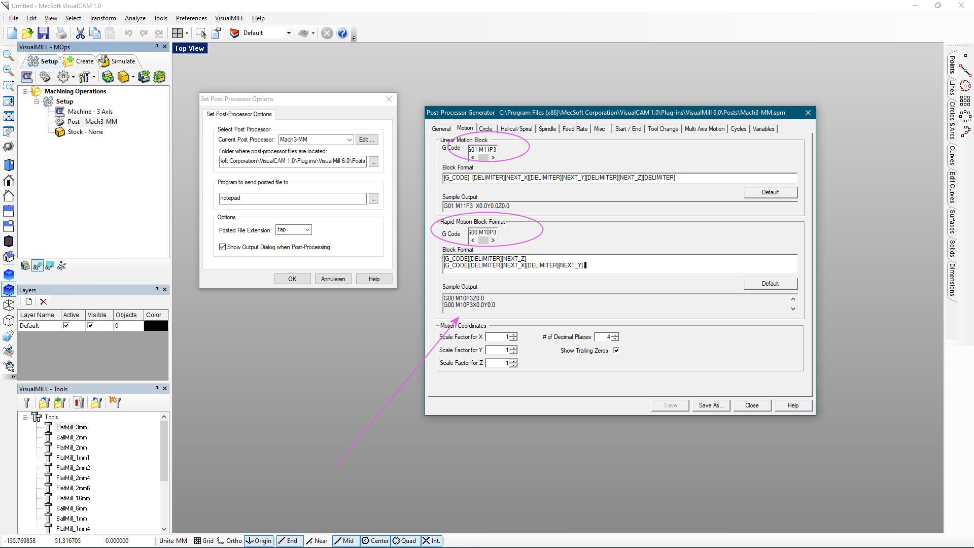Viewport: 974px width, 548px height.
Task: Click the Open file folder icon
Action: click(x=27, y=33)
